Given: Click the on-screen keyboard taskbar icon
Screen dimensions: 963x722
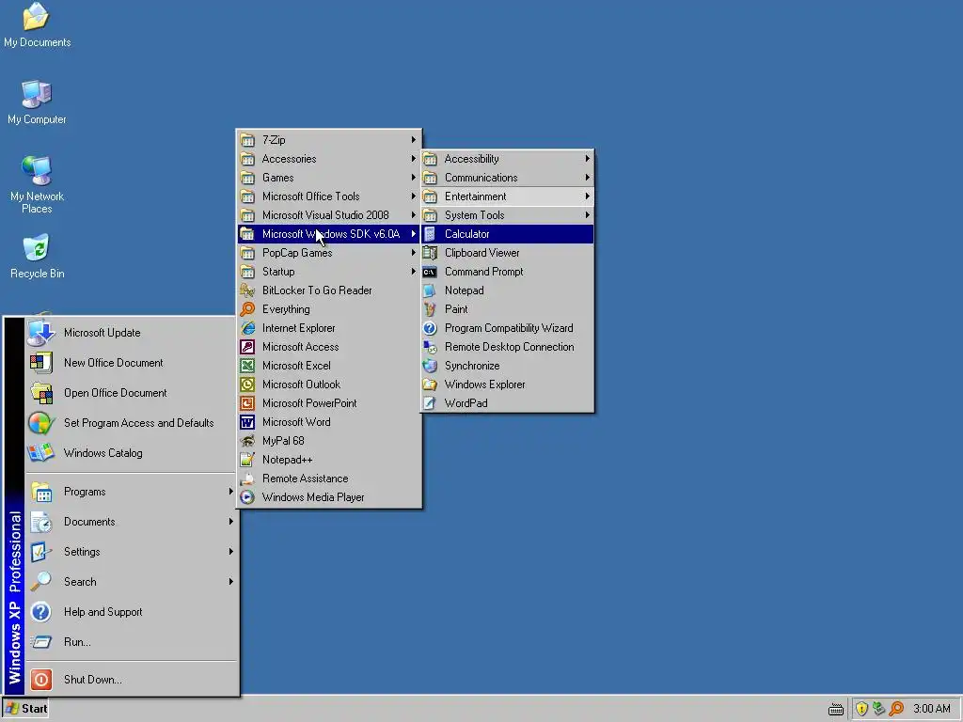Looking at the screenshot, I should pos(836,710).
